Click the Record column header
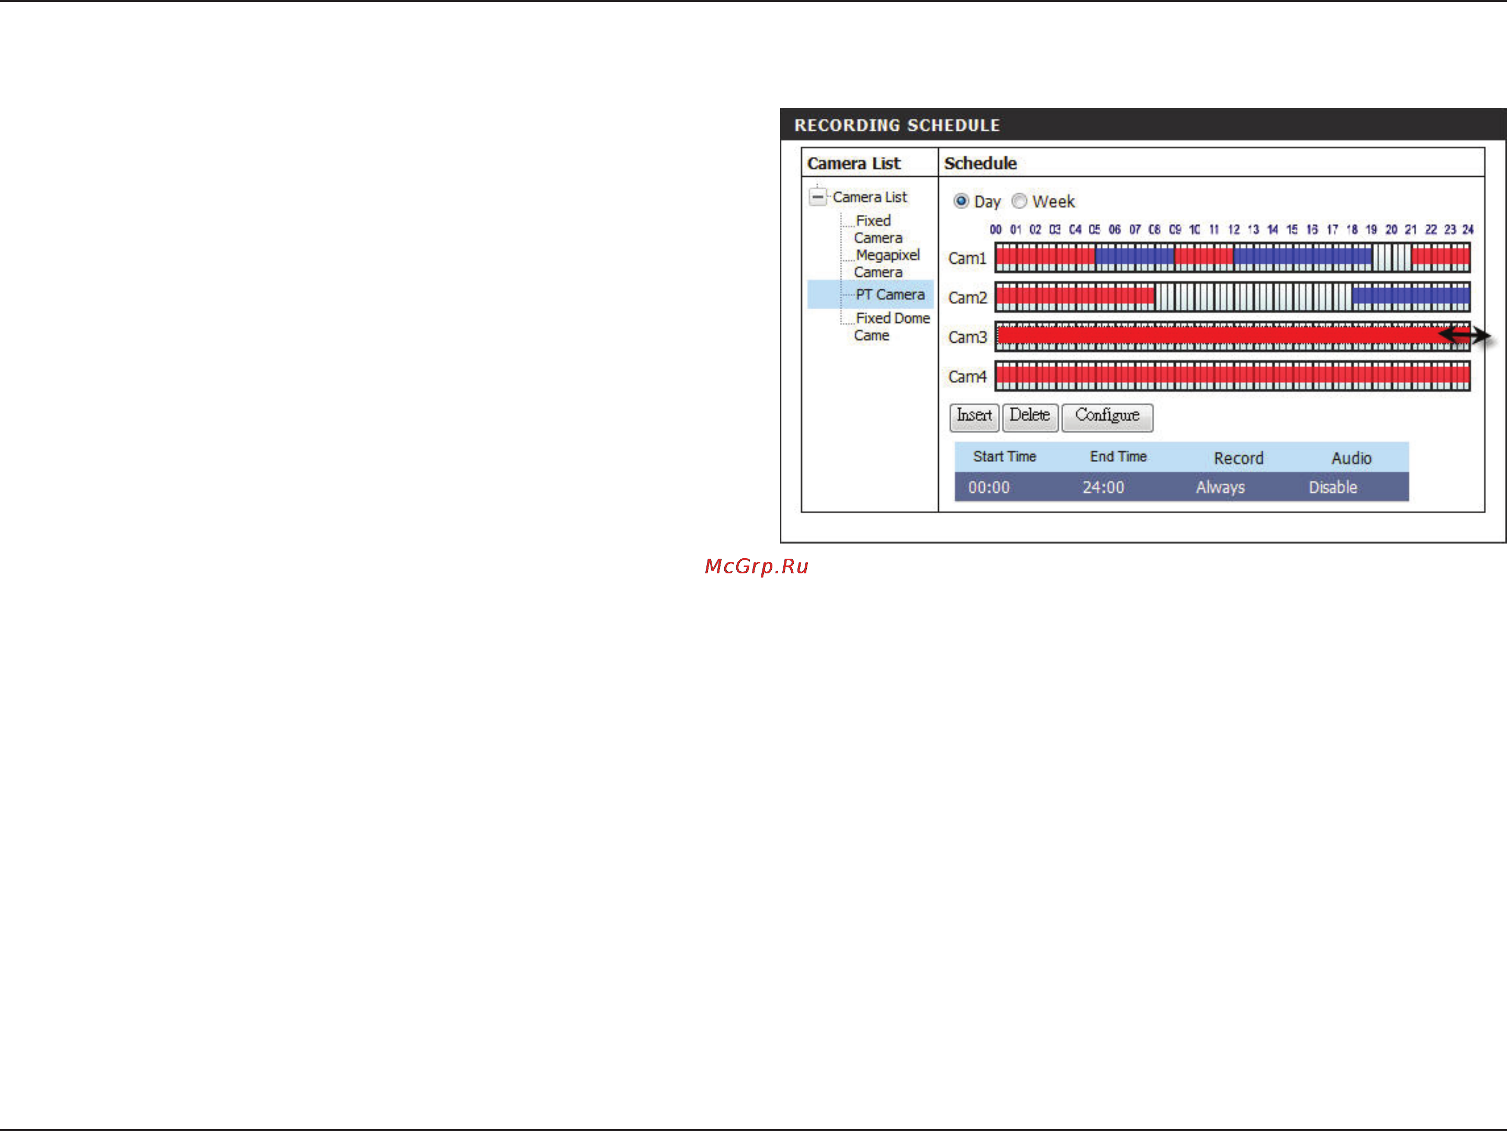This screenshot has height=1131, width=1507. click(x=1238, y=458)
